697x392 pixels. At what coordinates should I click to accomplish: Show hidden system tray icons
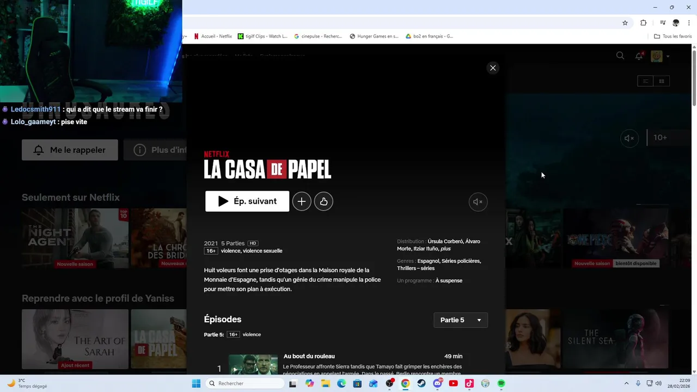626,383
